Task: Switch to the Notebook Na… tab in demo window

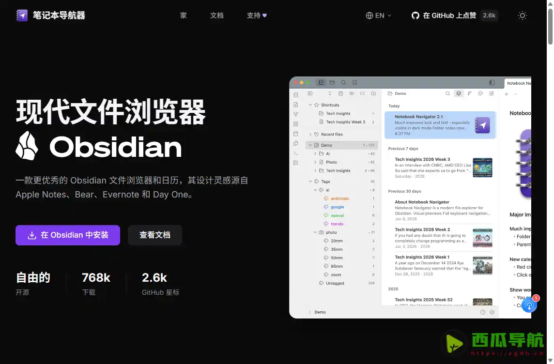Action: coord(518,83)
